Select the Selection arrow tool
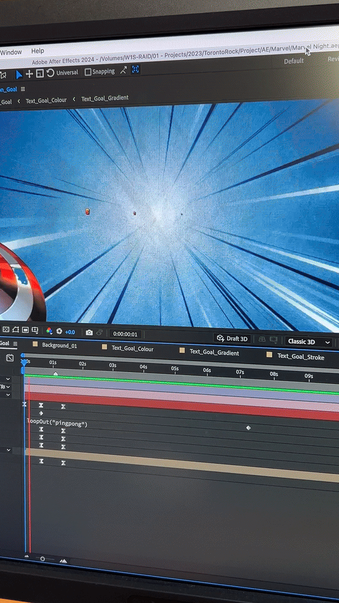 (19, 74)
